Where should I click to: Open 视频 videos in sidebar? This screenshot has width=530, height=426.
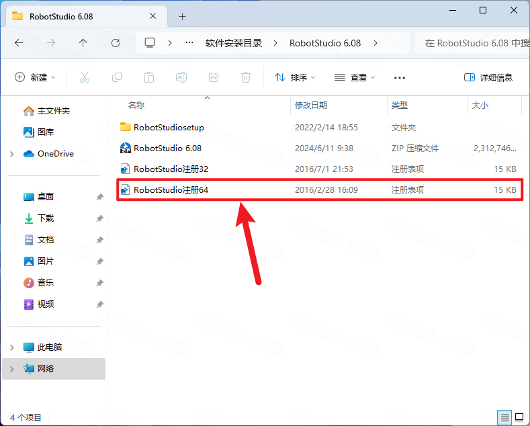coord(38,304)
